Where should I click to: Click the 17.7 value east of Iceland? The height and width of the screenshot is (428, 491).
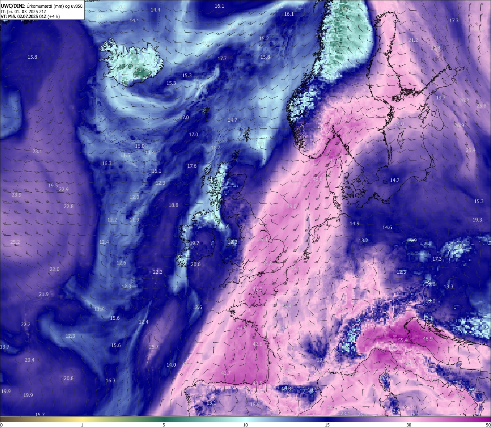click(x=222, y=58)
